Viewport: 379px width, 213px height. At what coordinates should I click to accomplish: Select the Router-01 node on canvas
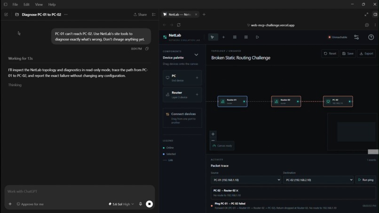coord(232,102)
